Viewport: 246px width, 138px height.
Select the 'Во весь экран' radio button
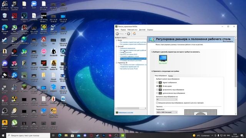click(157, 86)
